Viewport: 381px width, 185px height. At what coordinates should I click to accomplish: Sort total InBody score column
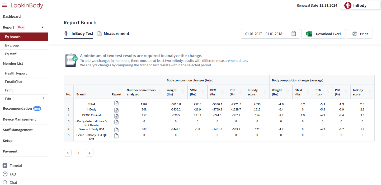pos(264,92)
